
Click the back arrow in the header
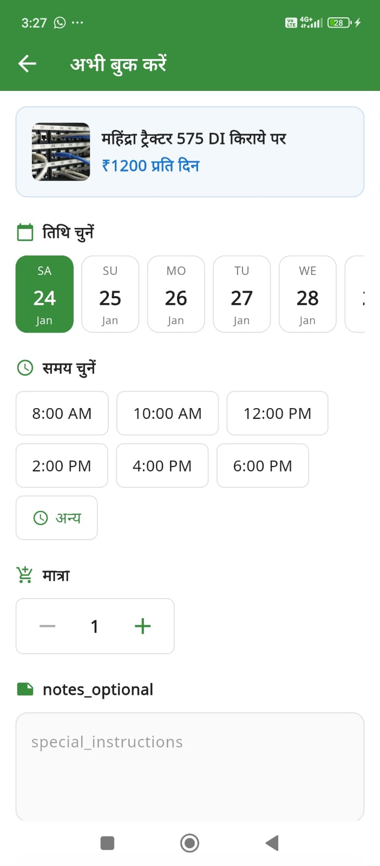click(27, 63)
